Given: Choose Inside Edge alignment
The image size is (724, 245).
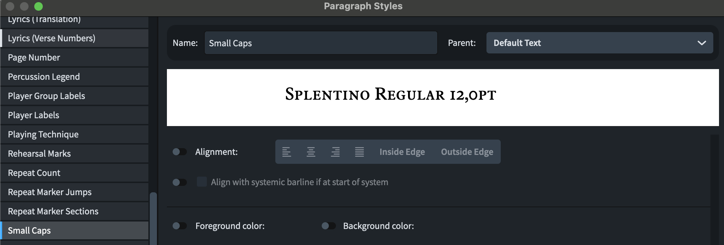Looking at the screenshot, I should pyautogui.click(x=402, y=152).
